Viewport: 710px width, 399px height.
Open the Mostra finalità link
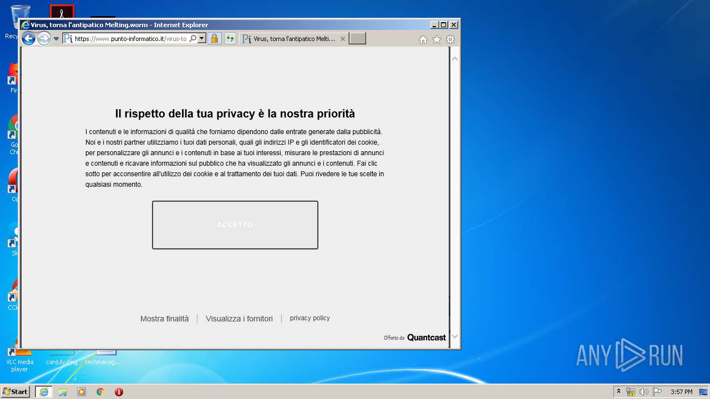pyautogui.click(x=164, y=319)
